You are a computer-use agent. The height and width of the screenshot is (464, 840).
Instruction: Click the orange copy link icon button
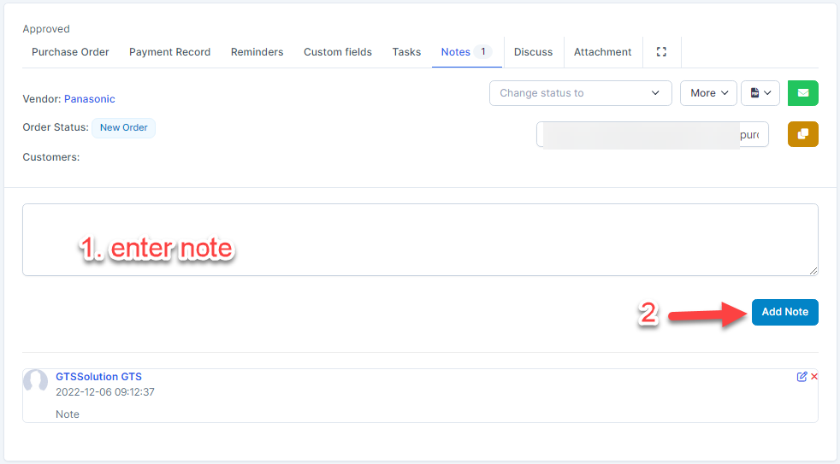(802, 134)
